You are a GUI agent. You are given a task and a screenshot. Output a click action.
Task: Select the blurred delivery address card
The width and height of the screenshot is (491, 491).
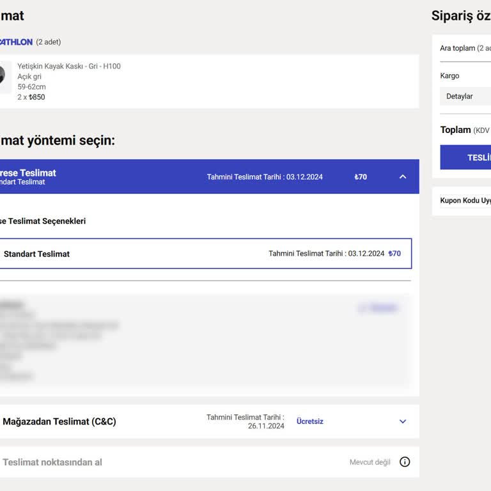(x=192, y=342)
